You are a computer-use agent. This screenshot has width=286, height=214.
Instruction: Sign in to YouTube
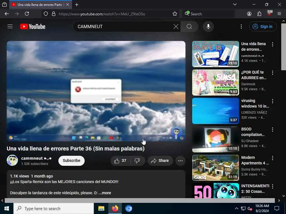pos(263,26)
